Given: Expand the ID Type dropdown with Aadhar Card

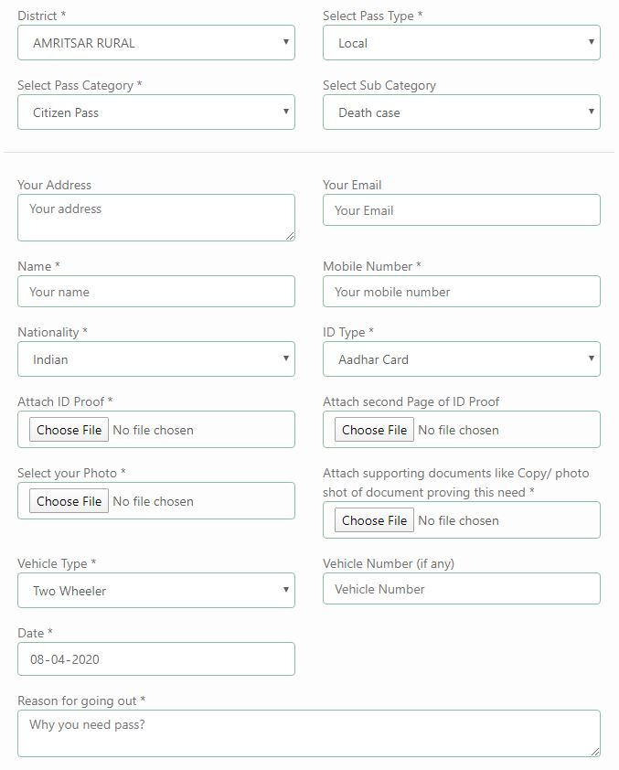Looking at the screenshot, I should [x=462, y=359].
